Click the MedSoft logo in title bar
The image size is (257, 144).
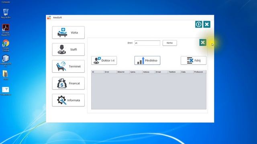(49, 18)
